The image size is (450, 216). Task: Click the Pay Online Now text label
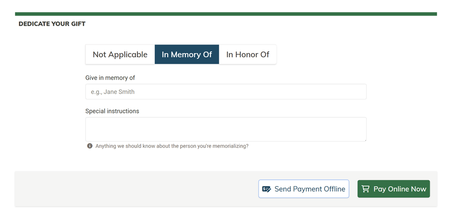(400, 189)
